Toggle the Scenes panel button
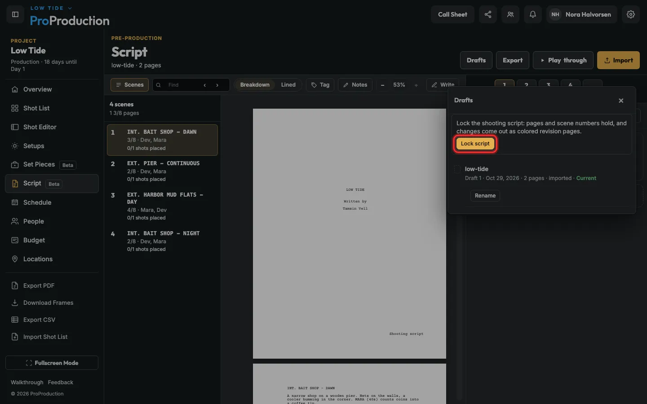This screenshot has width=647, height=404. click(x=129, y=85)
